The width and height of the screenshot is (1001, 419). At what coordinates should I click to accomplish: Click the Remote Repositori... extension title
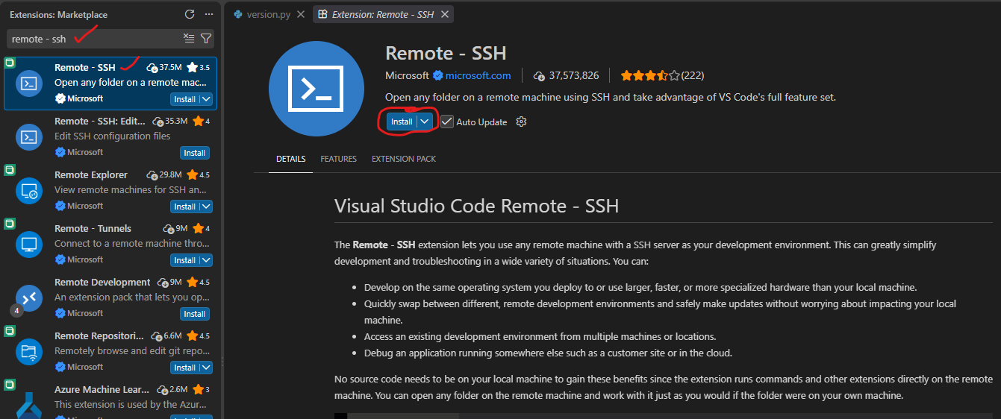point(99,335)
